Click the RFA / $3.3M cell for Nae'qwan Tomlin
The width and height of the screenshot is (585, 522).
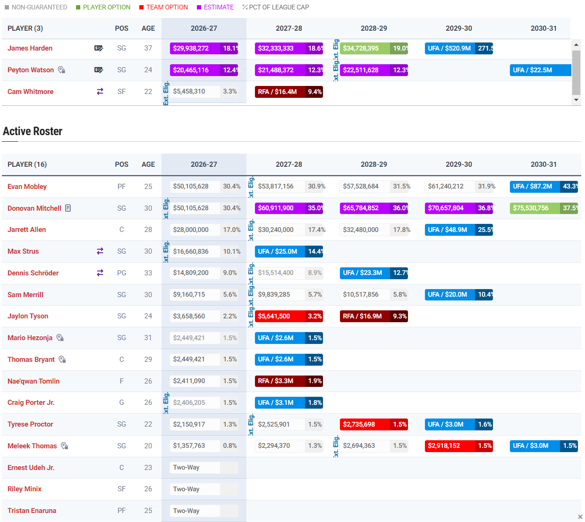289,381
